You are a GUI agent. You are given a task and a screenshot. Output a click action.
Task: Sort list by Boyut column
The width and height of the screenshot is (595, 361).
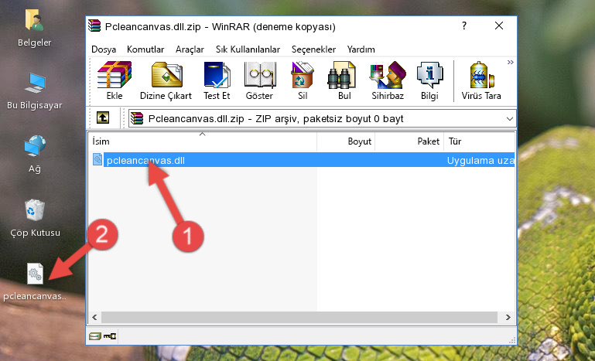pyautogui.click(x=346, y=141)
